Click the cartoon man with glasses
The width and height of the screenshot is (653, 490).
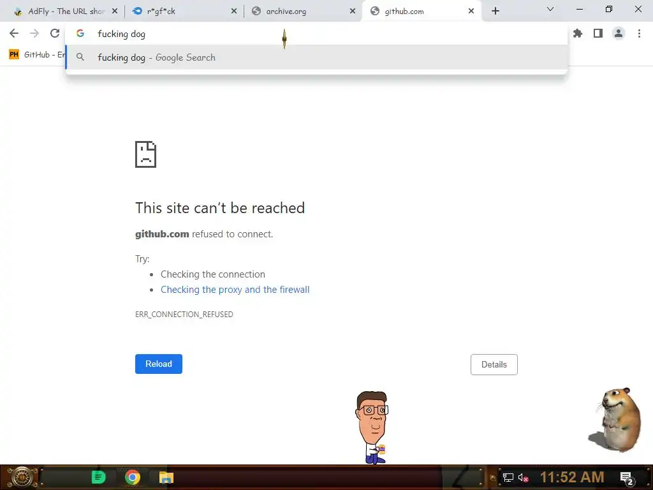pos(372,427)
